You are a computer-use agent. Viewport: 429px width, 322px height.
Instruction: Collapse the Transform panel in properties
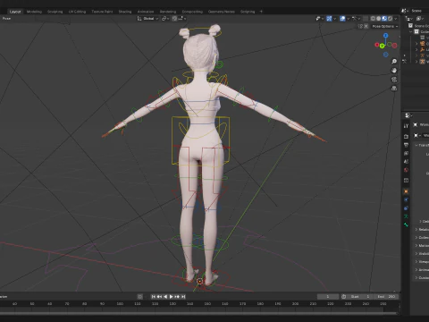coord(416,145)
